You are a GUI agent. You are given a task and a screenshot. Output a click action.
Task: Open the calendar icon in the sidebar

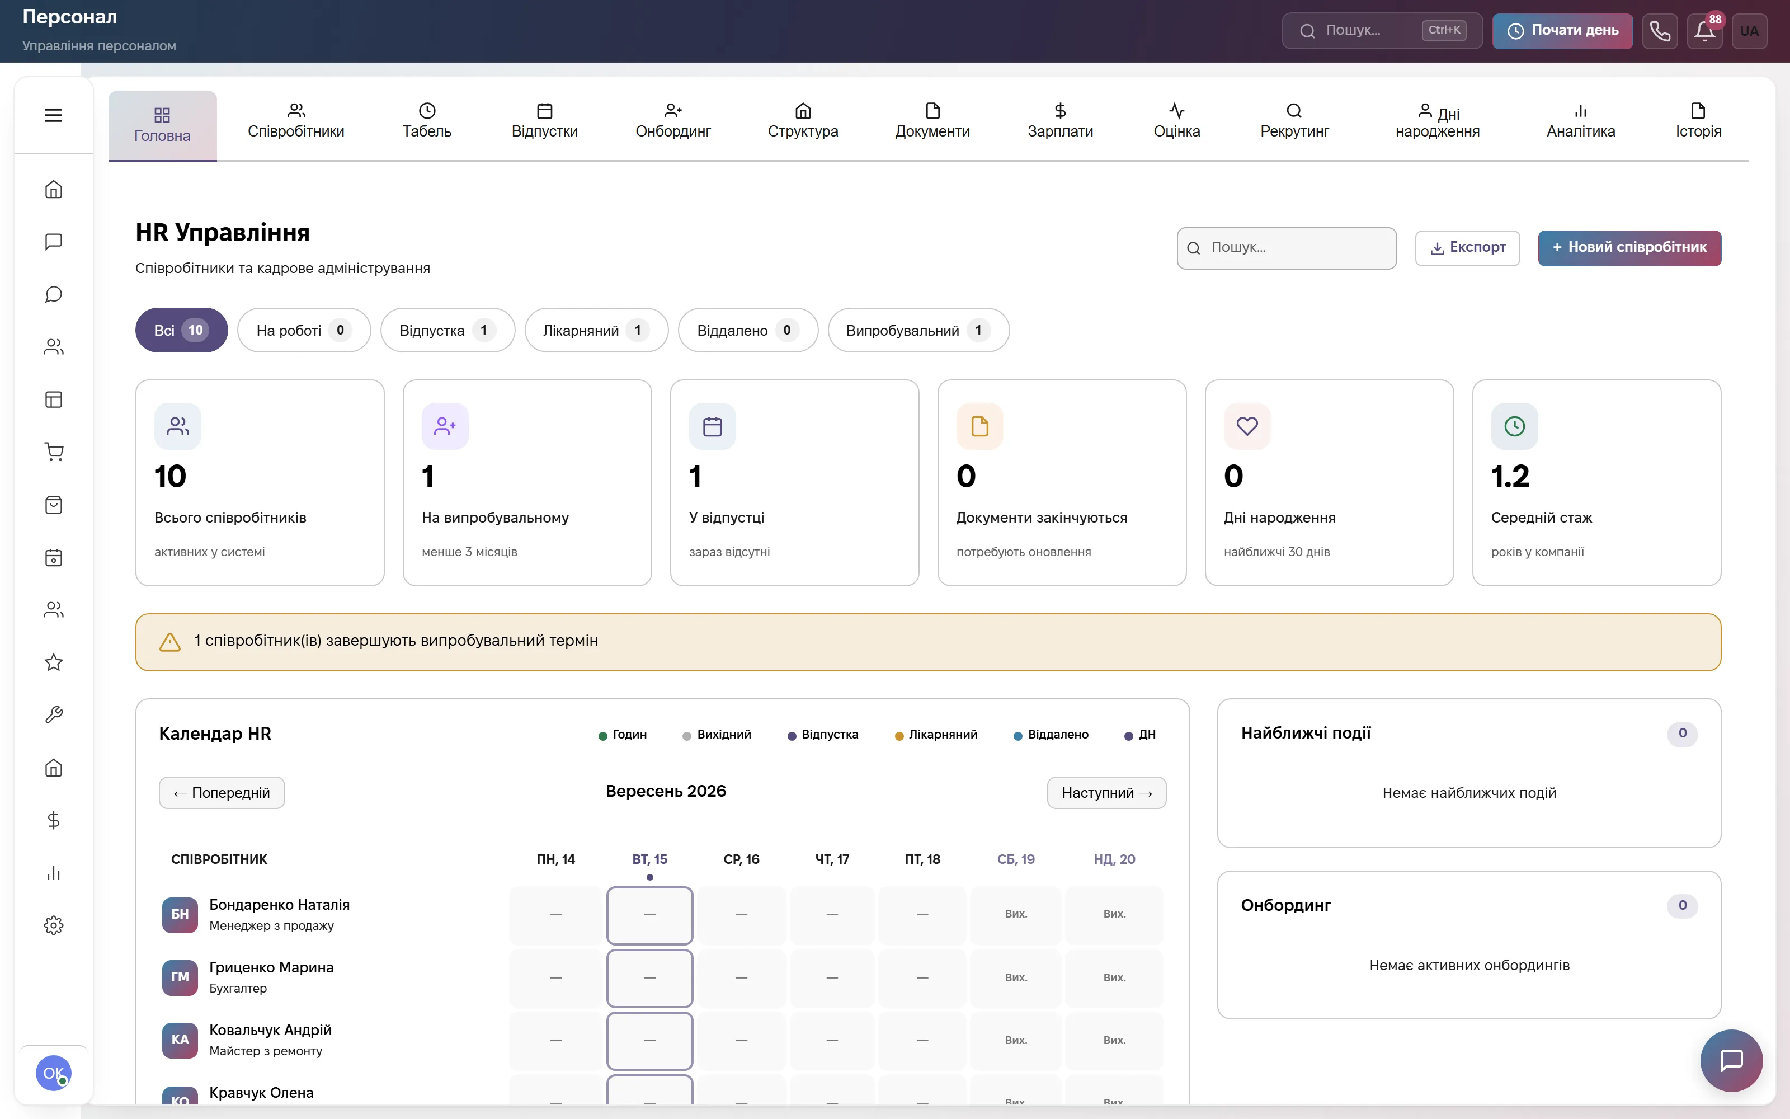coord(53,557)
